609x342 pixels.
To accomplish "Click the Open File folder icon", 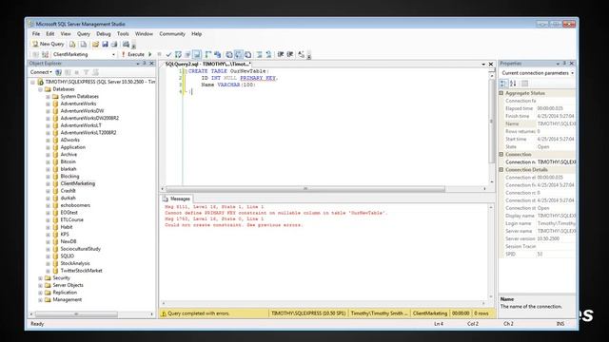I will [95, 45].
